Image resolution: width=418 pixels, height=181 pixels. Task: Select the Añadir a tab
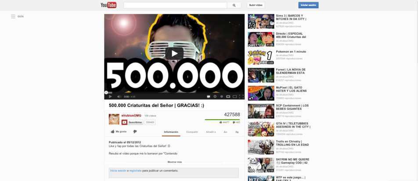tap(211, 132)
